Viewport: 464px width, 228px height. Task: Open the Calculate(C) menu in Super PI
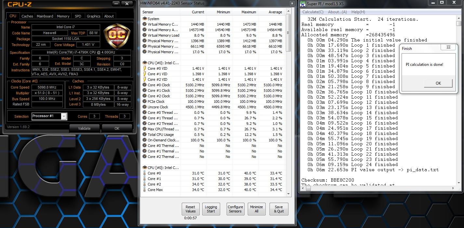313,12
